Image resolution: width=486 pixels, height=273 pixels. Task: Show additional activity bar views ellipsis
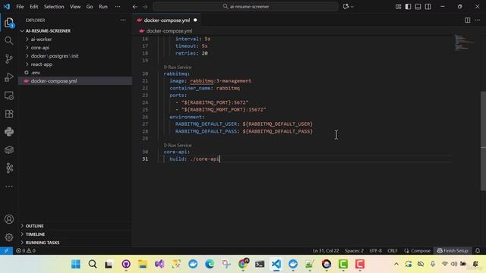tap(9, 187)
